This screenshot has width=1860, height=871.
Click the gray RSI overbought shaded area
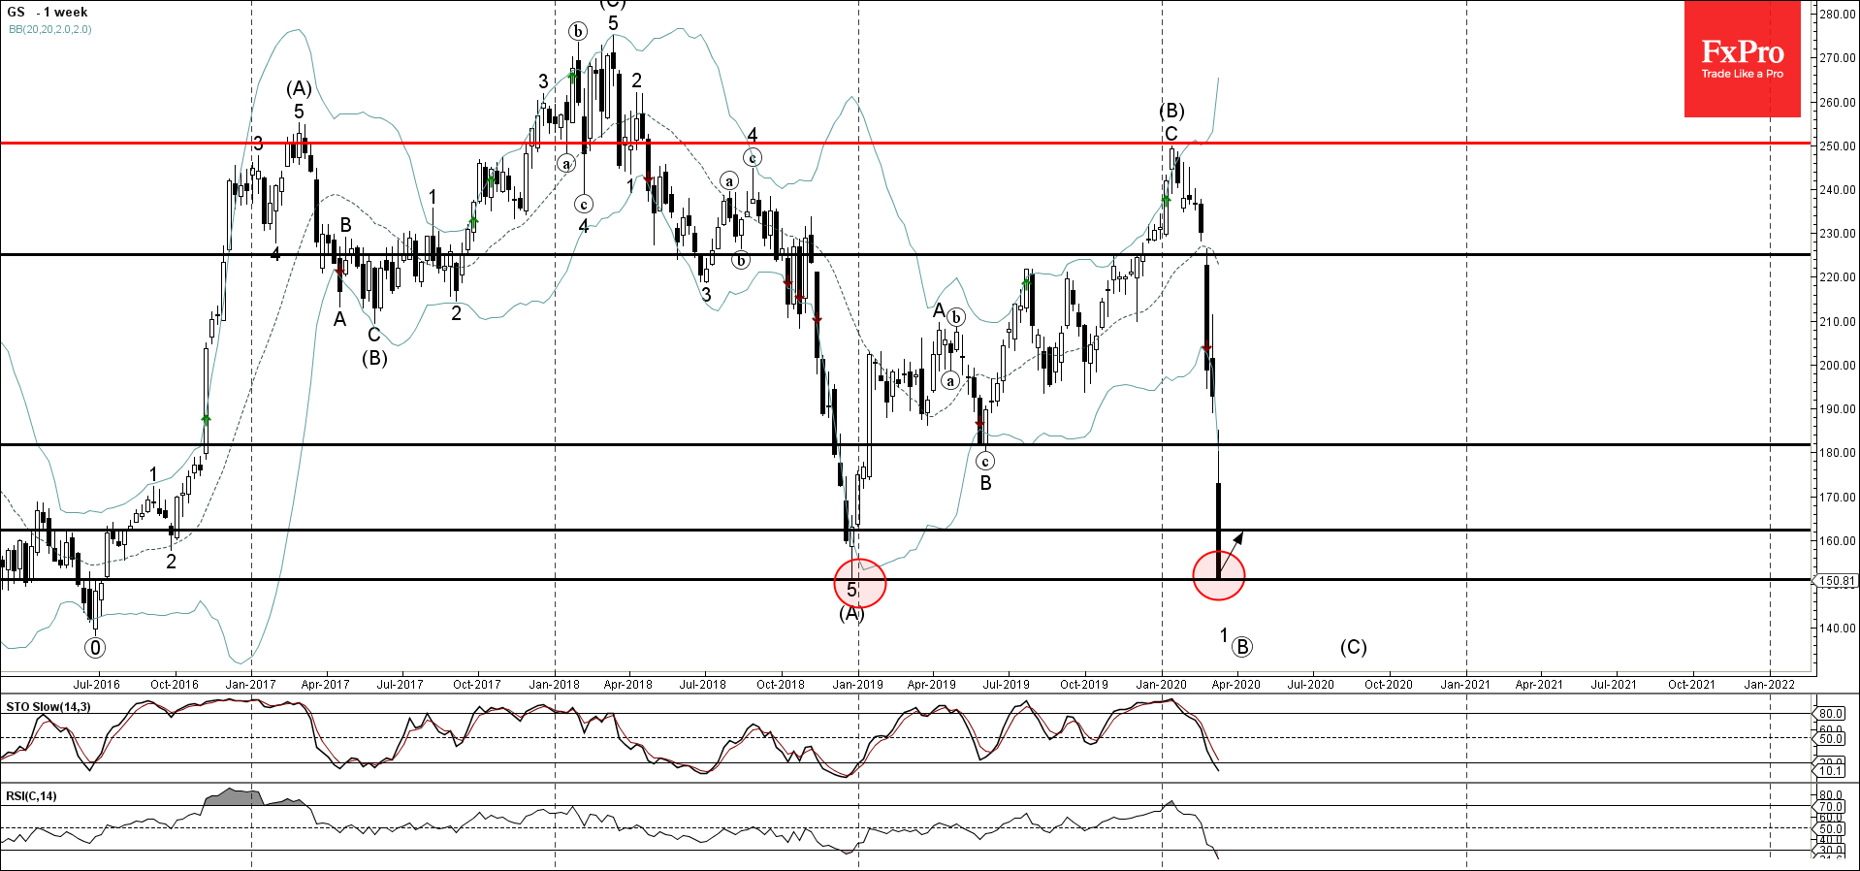(233, 796)
